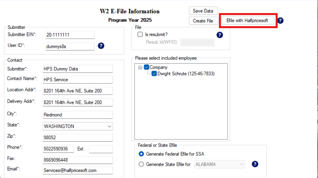Click the Submitter EIN input field
The image size is (318, 178).
(x=70, y=35)
